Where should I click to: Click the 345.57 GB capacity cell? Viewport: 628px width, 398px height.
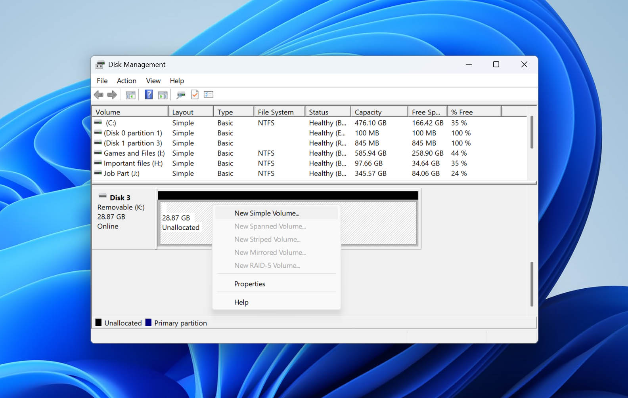(371, 173)
